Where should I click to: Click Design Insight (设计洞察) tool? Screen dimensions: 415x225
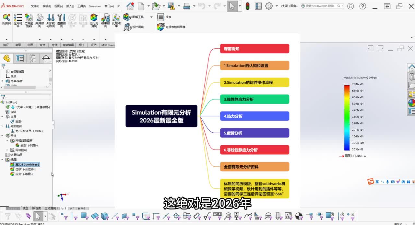click(x=134, y=27)
